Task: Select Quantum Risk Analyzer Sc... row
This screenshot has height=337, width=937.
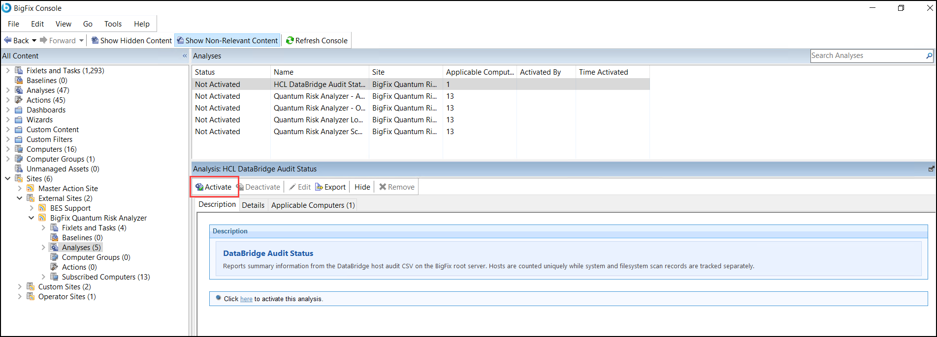Action: tap(420, 131)
